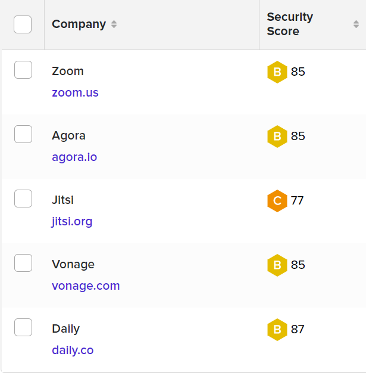Image resolution: width=366 pixels, height=375 pixels.
Task: Open the jitsi.org domain link
Action: pos(72,222)
